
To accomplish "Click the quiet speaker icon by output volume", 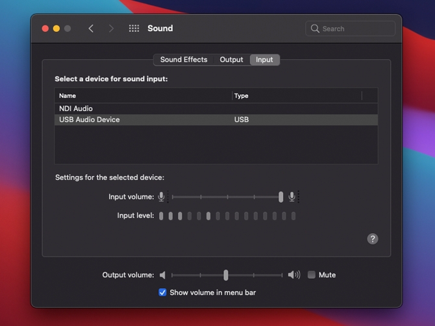I will click(x=163, y=275).
